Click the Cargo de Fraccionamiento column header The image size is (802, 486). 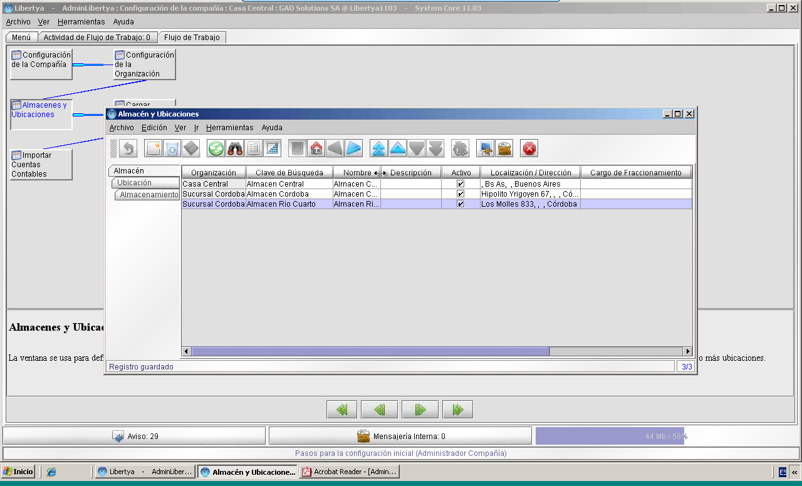pyautogui.click(x=636, y=172)
